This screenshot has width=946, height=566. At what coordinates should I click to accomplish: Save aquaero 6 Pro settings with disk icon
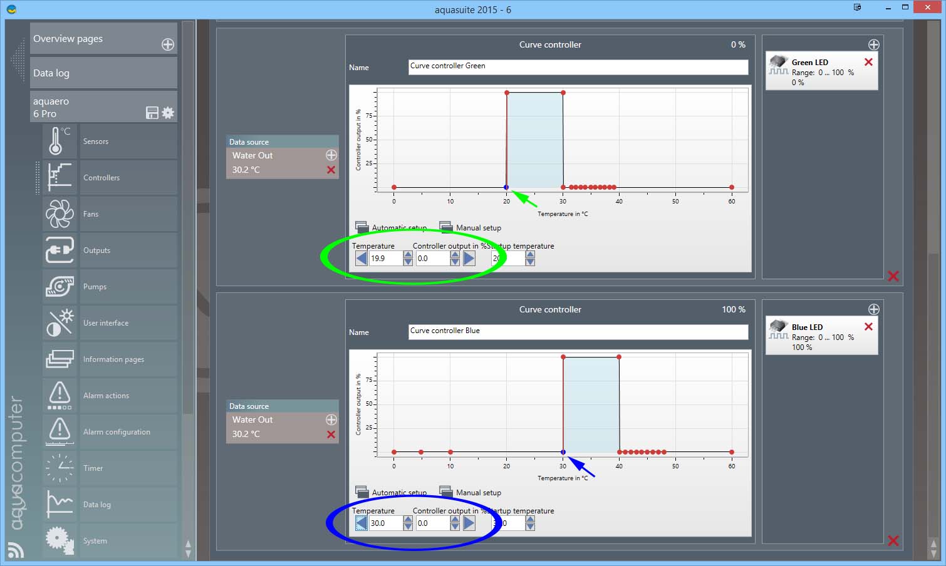[152, 113]
